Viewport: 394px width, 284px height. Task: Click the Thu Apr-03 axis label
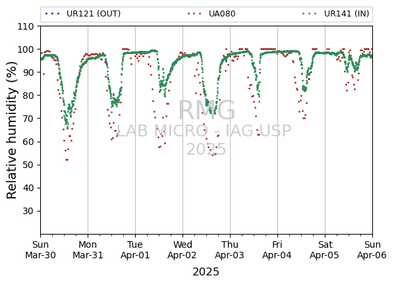(x=230, y=250)
